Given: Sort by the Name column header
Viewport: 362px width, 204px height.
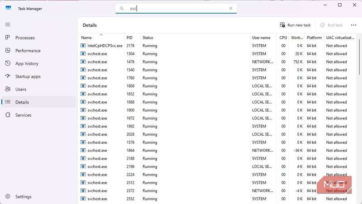Looking at the screenshot, I should [86, 38].
